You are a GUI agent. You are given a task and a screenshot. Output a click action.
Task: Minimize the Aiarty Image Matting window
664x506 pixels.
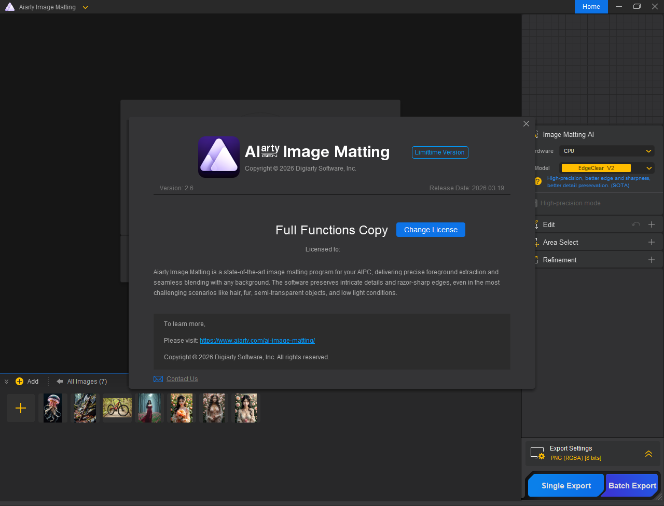pos(618,7)
